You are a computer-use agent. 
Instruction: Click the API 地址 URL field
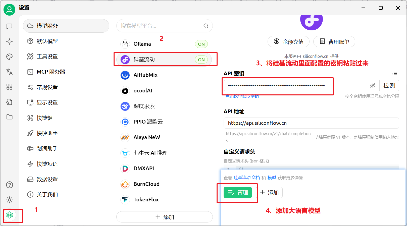311,123
